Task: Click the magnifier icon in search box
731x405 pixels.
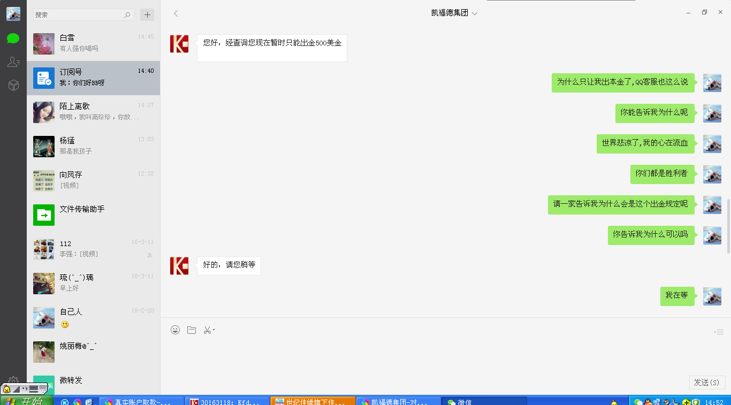Action: (x=127, y=15)
